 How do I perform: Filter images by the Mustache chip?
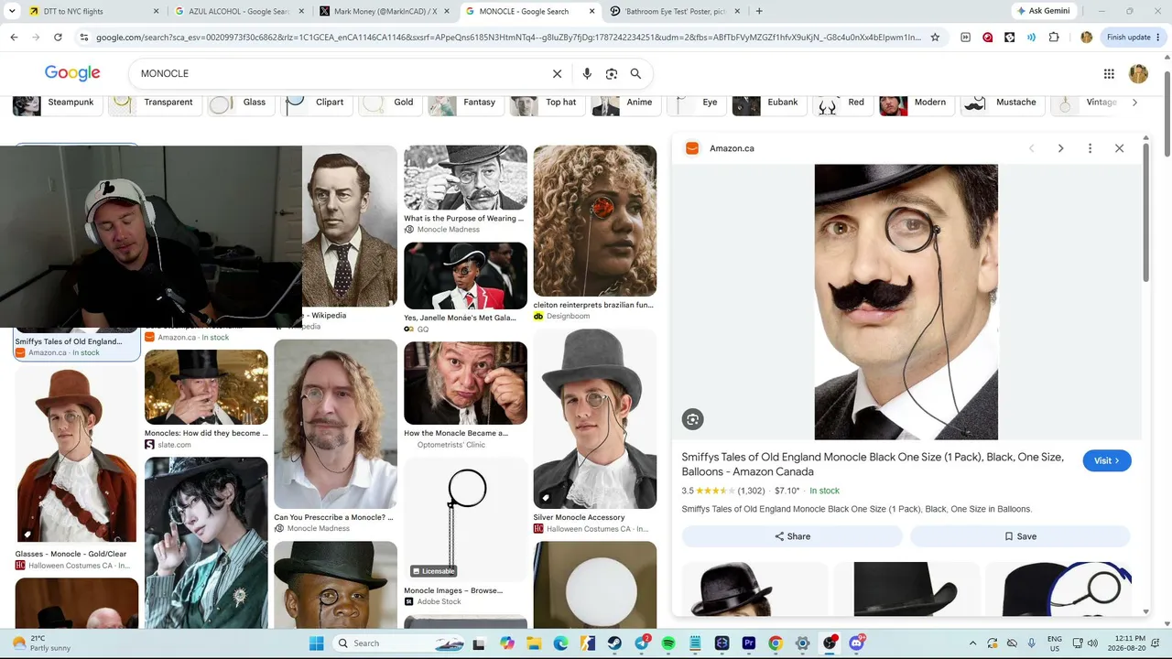[1001, 103]
